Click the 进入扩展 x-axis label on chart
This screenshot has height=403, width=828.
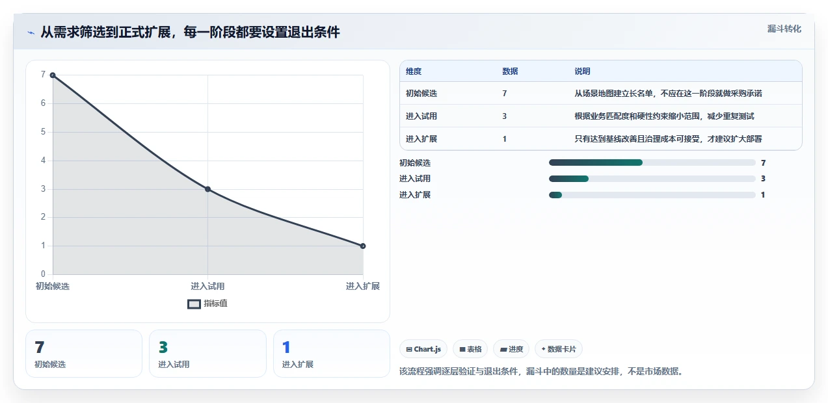[x=363, y=286]
